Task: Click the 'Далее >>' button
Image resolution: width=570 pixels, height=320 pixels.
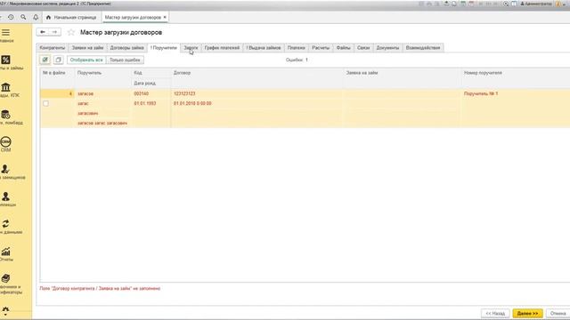Action: 527,313
